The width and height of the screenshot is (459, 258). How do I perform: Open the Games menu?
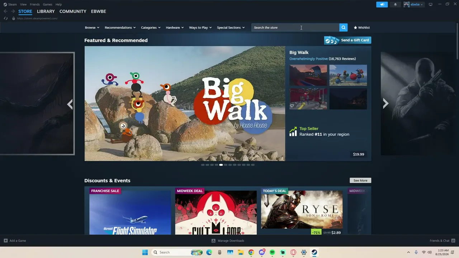point(47,4)
